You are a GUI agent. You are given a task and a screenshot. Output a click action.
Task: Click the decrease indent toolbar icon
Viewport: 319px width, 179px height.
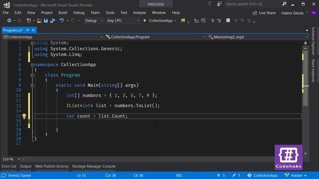[x=196, y=20]
